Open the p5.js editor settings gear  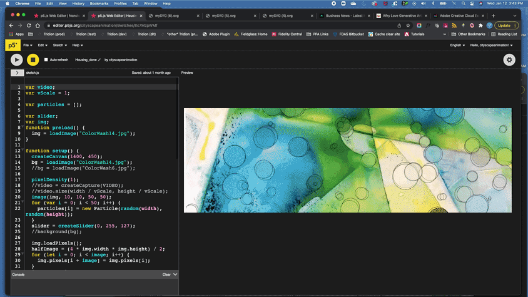509,60
